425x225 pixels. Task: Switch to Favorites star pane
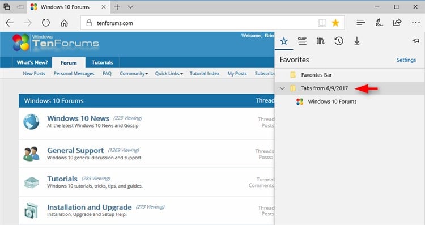pyautogui.click(x=284, y=41)
